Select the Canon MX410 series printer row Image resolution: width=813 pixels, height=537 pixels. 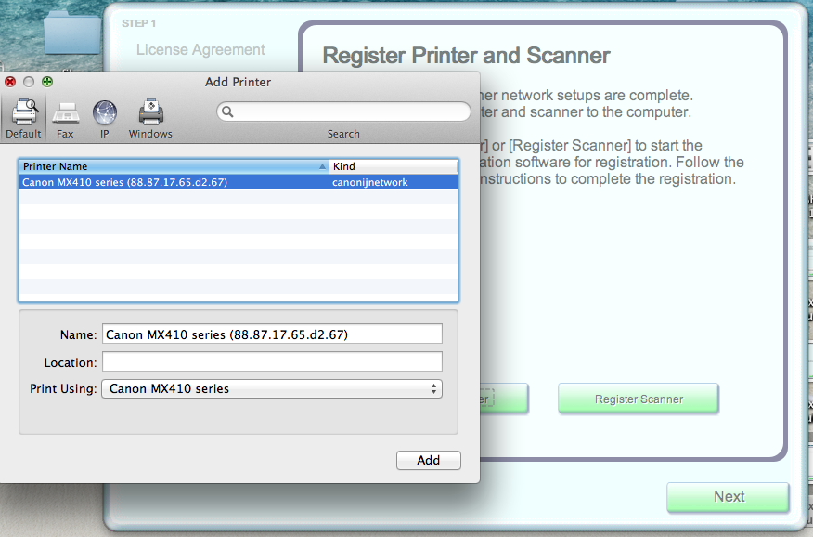[x=239, y=182]
